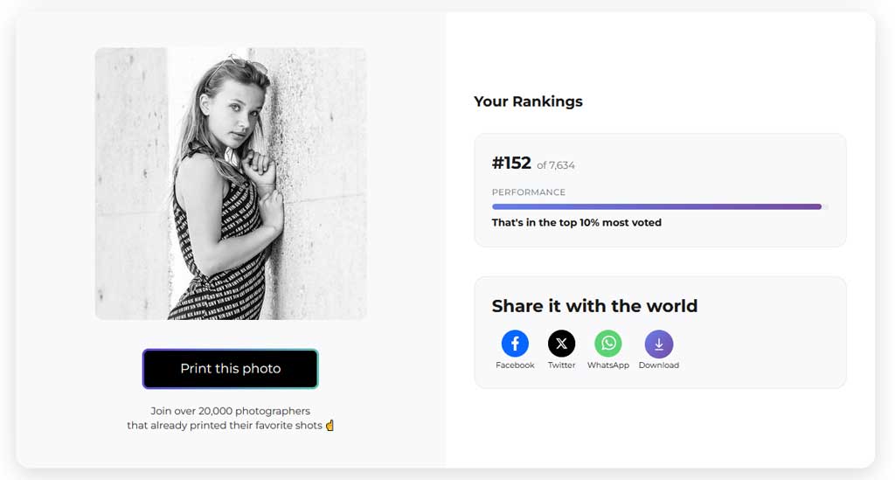Open the WhatsApp share icon

click(x=608, y=344)
